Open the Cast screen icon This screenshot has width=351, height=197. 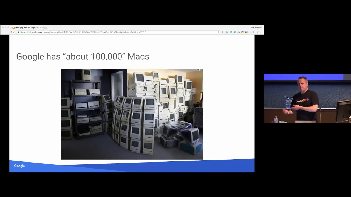(x=258, y=32)
